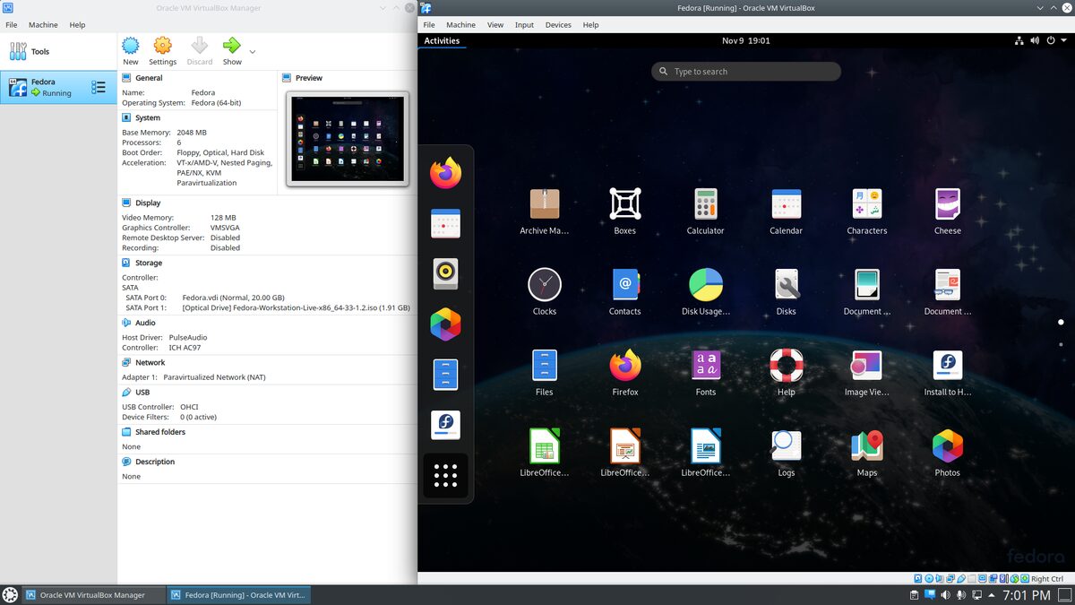Click the General section header
This screenshot has height=605, width=1075.
point(149,78)
